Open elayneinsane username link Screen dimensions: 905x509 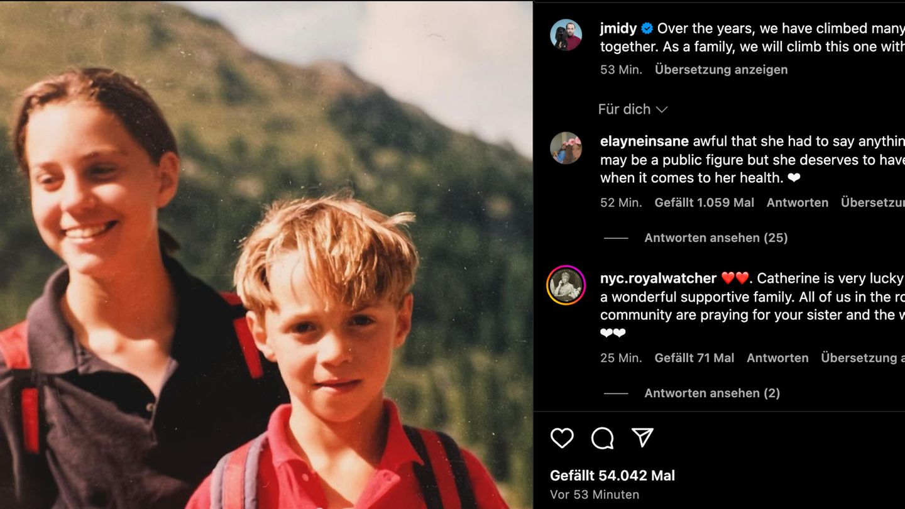coord(644,141)
